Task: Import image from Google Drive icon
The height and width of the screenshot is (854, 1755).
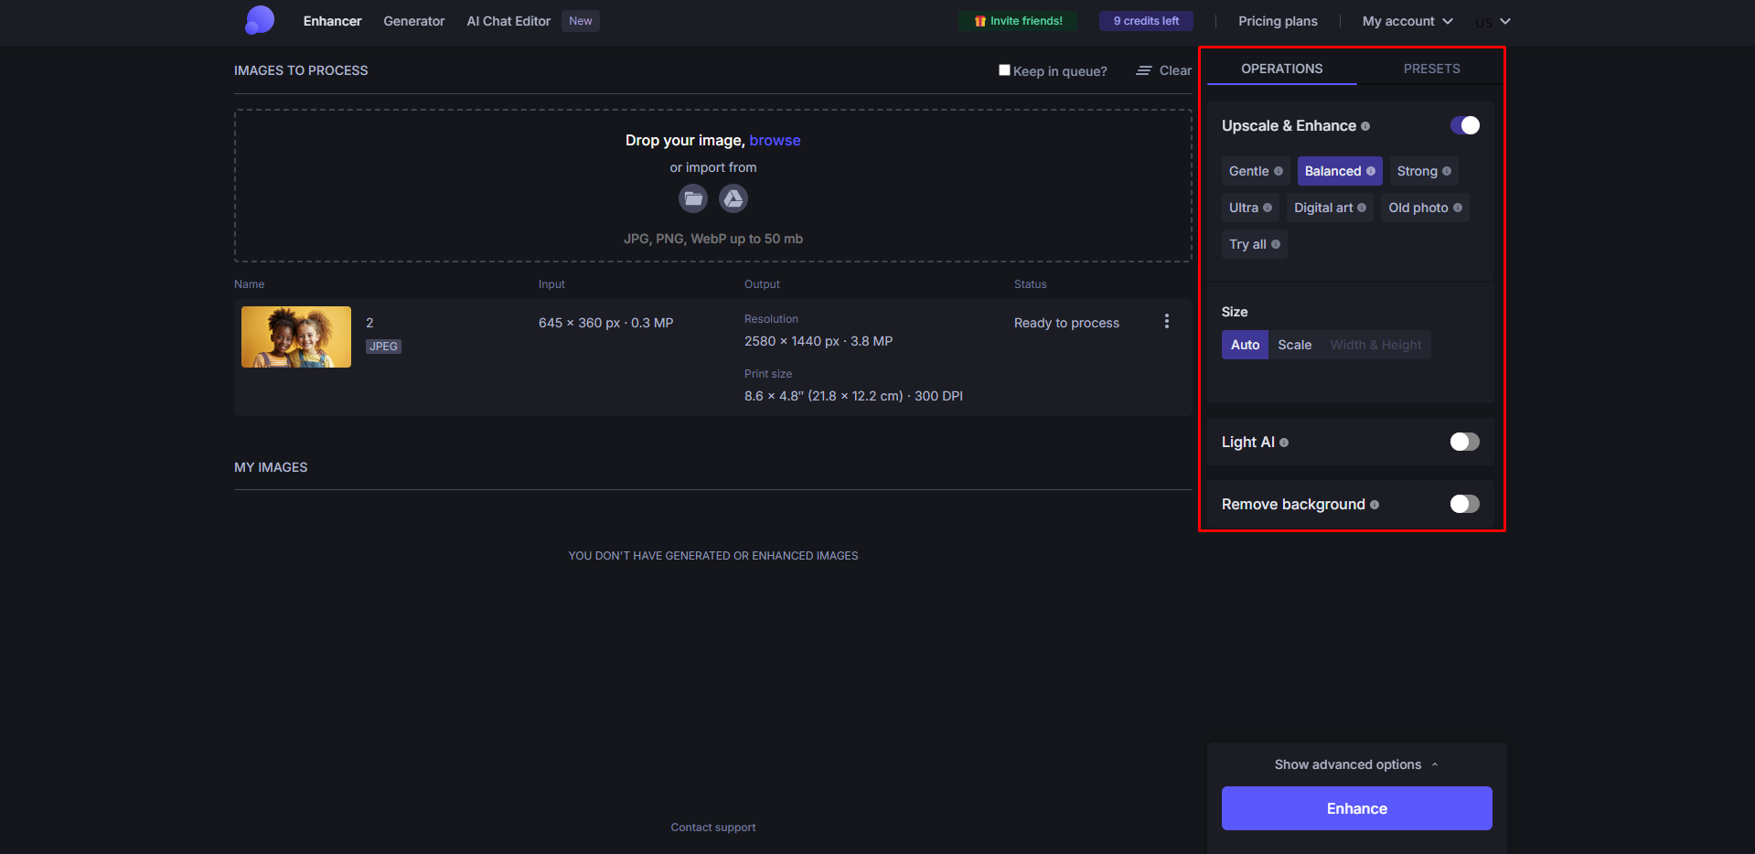Action: coord(733,198)
